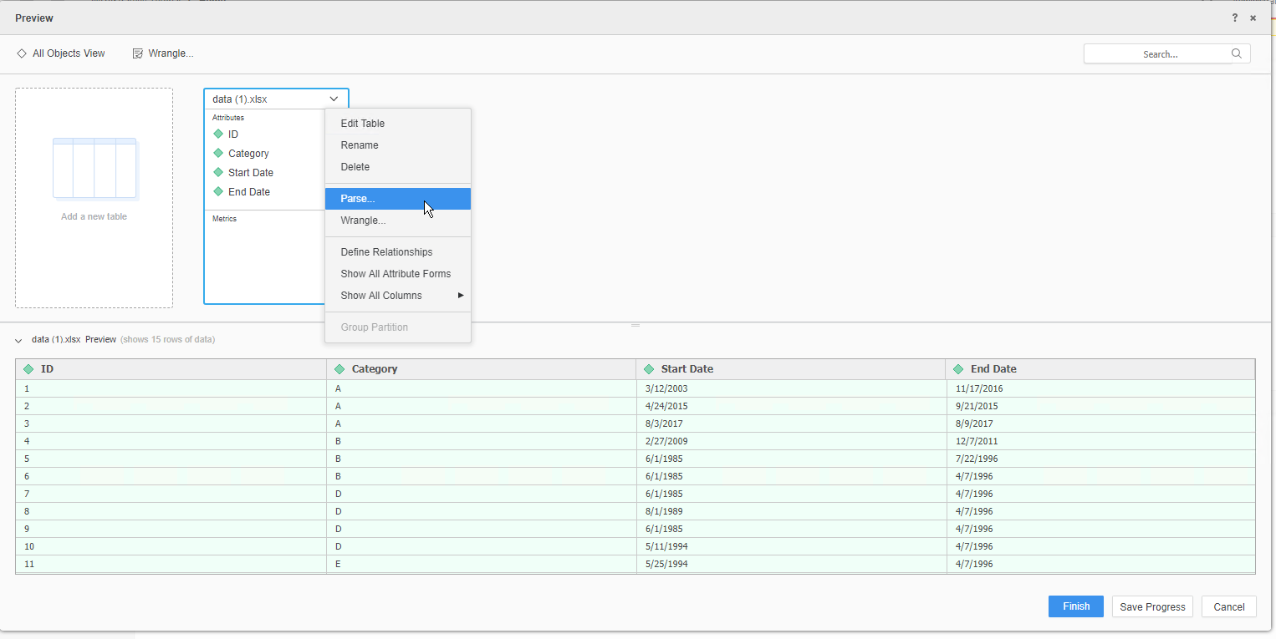
Task: Click the diamond icon beside the Start Date attribute
Action: click(x=217, y=172)
